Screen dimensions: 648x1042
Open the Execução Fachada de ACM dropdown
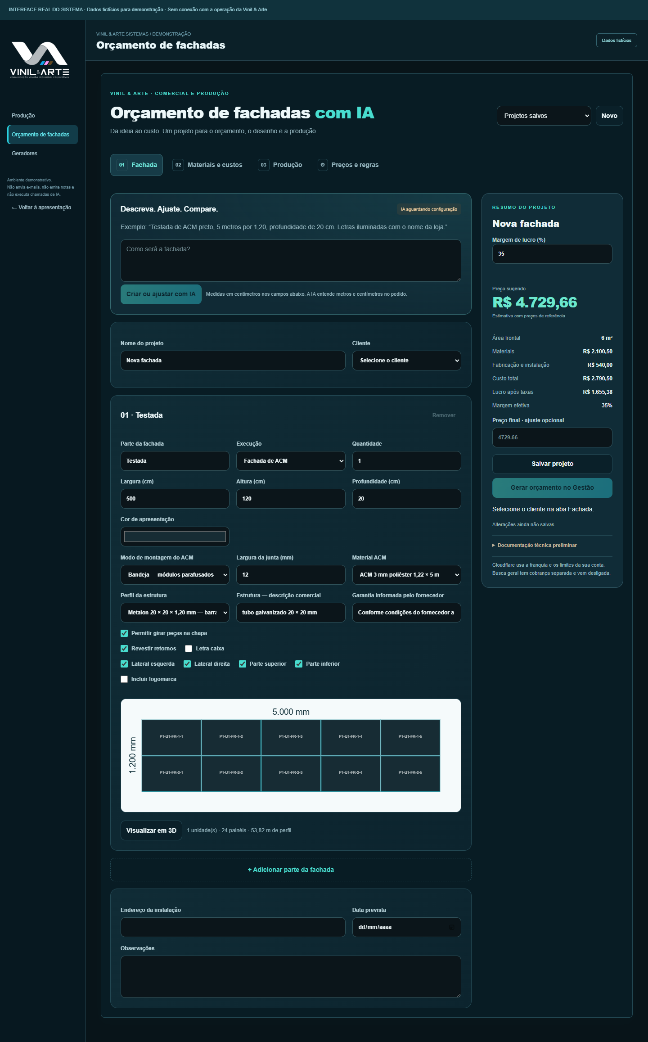coord(291,461)
